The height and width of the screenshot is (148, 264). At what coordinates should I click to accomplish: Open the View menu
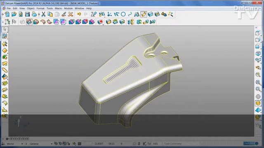[22, 8]
